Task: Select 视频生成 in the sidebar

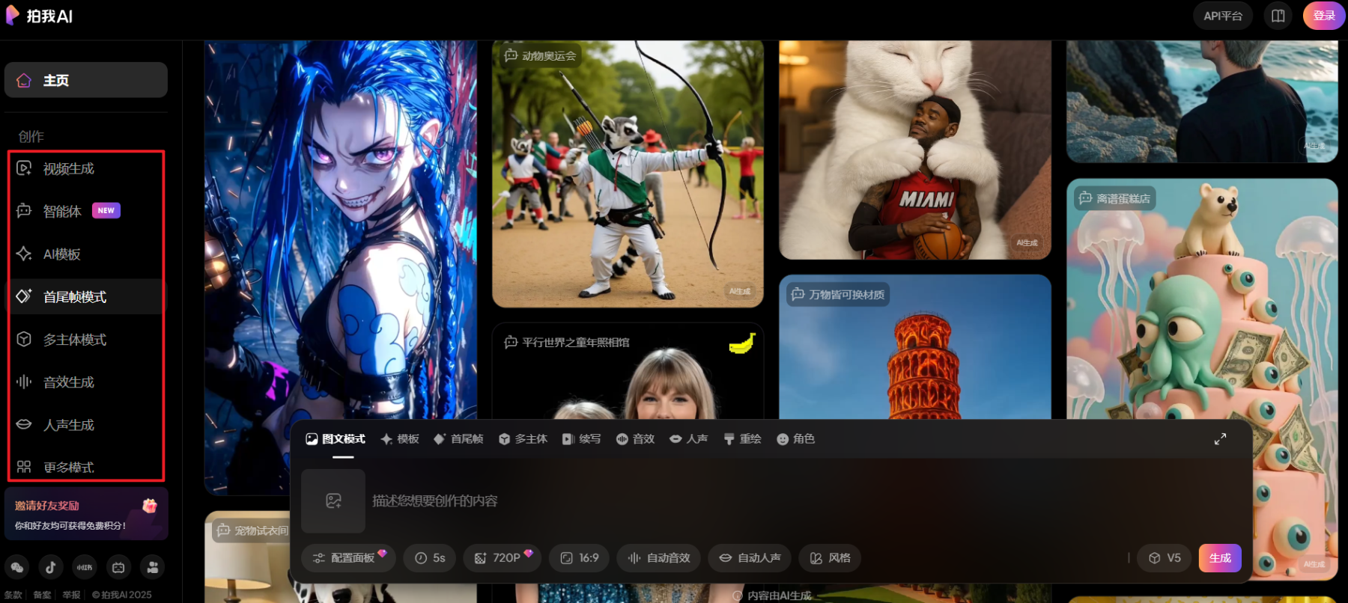Action: coord(69,169)
